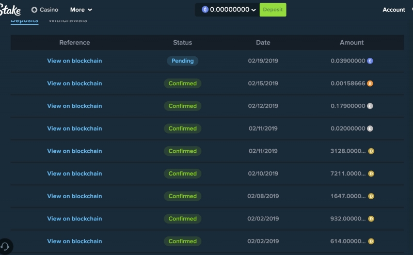The width and height of the screenshot is (413, 255).
Task: Click Litecoin coin icon beside 0.17900000
Action: tap(370, 106)
